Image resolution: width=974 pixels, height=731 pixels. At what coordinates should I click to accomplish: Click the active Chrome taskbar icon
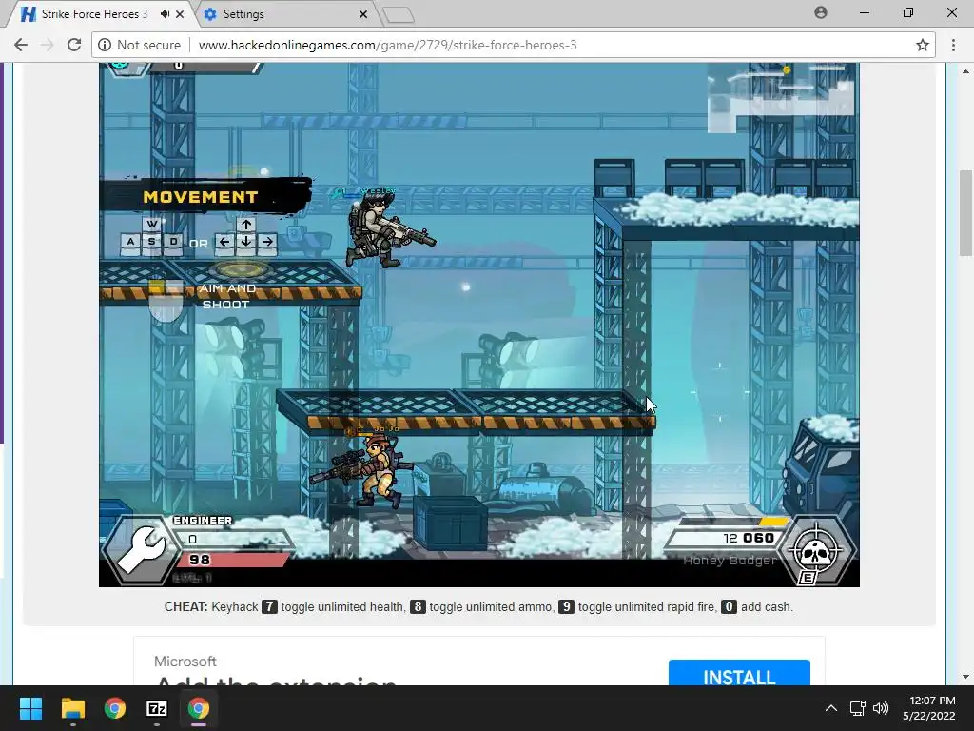coord(199,708)
